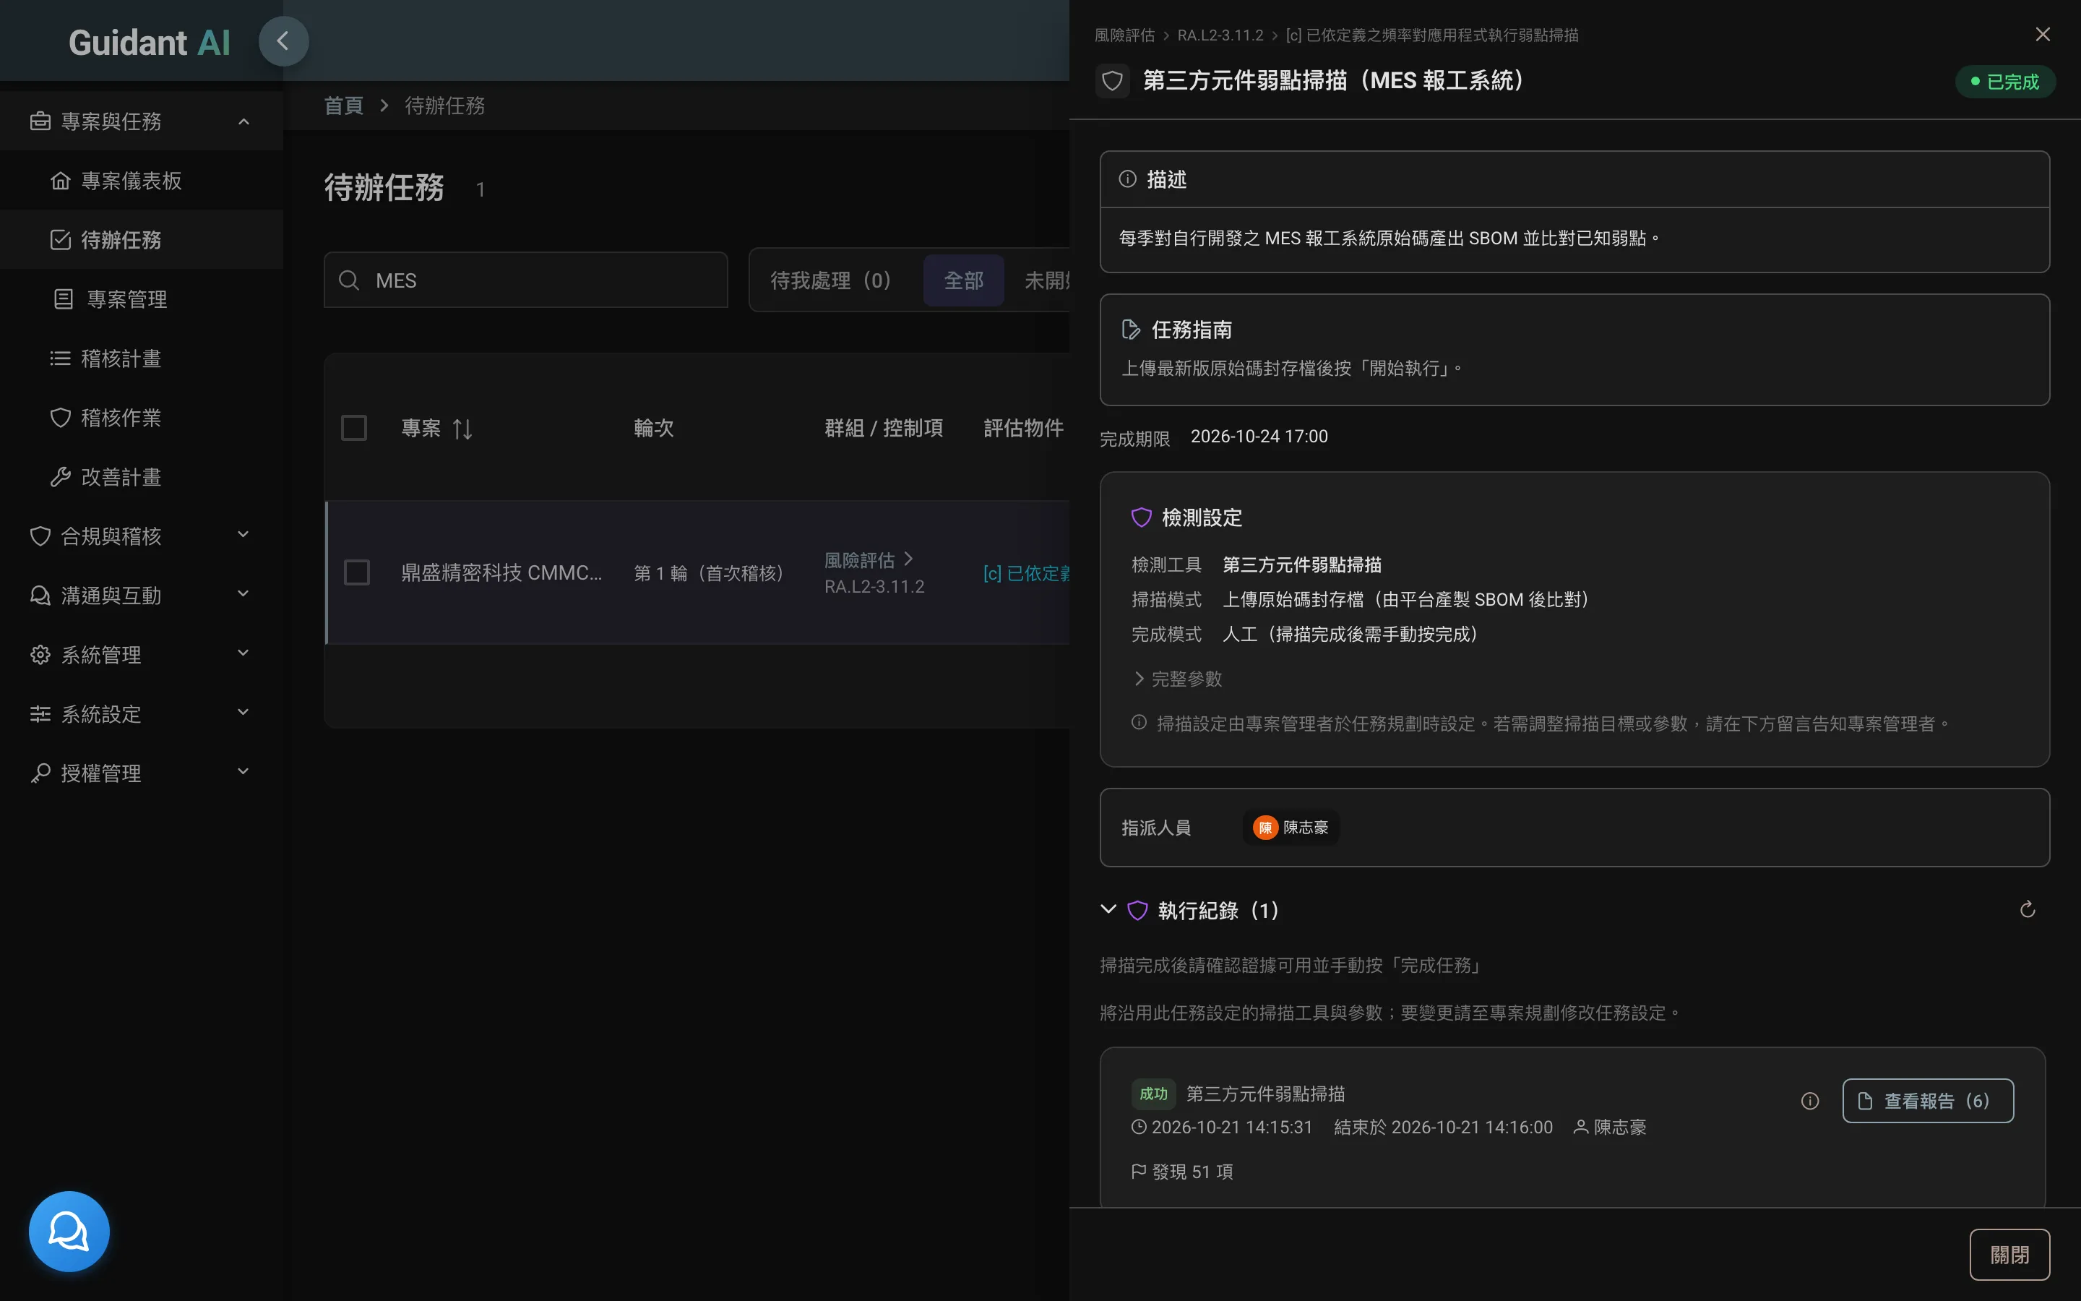Image resolution: width=2081 pixels, height=1301 pixels.
Task: Click the shield icon beside the task title
Action: coord(1112,81)
